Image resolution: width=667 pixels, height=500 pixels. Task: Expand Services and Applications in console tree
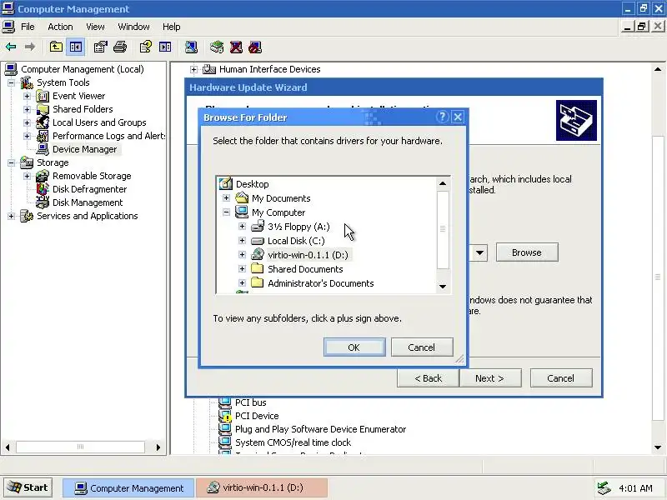point(11,216)
